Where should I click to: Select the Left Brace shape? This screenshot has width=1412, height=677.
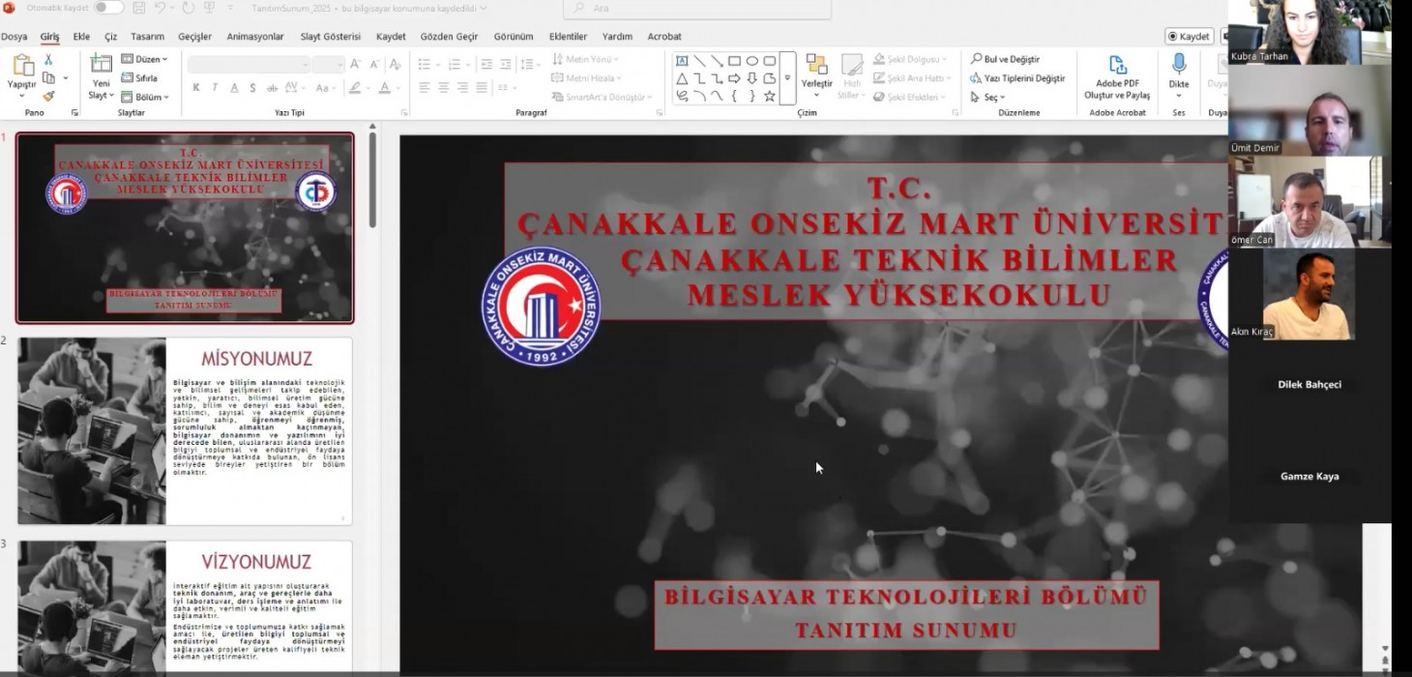(x=734, y=96)
